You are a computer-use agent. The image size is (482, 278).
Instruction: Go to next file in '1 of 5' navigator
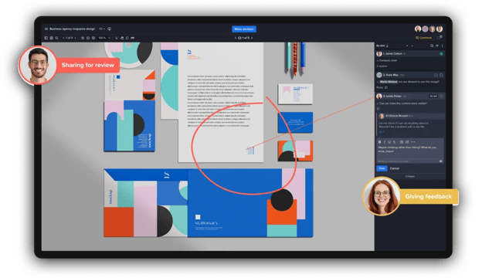point(252,38)
